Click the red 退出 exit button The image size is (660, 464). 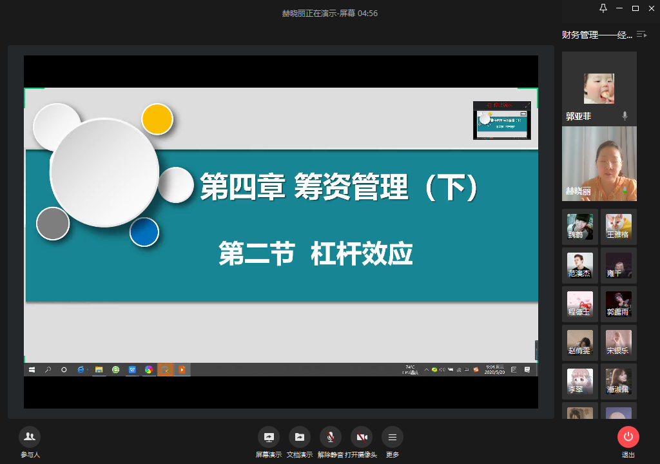tap(628, 437)
